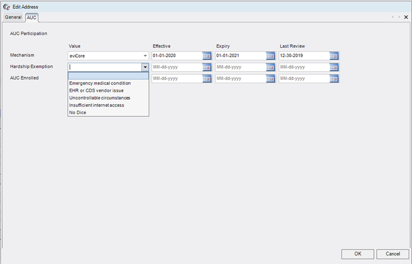Open calendar for AUC Enrolled Effective date
The width and height of the screenshot is (412, 264).
[207, 79]
